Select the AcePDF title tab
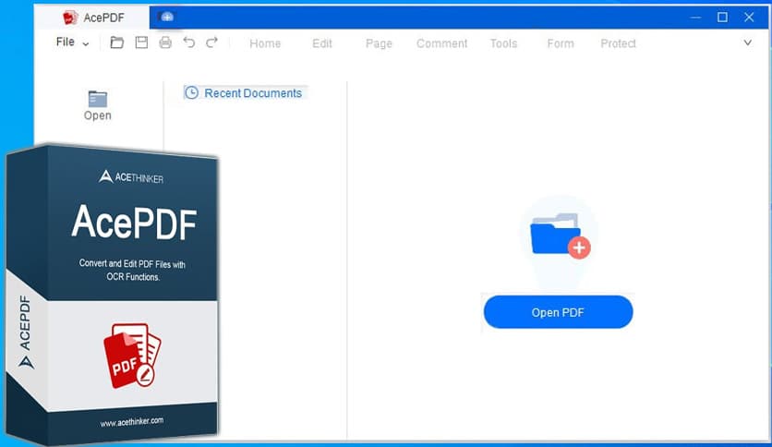Viewport: 772px width, 447px height. (92, 18)
